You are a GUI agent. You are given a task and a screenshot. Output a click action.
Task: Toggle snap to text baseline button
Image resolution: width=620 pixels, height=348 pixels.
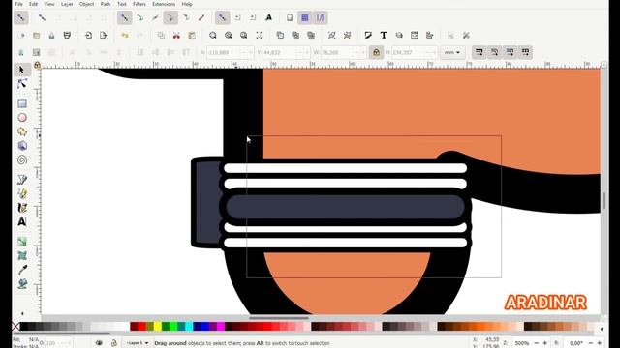269,17
